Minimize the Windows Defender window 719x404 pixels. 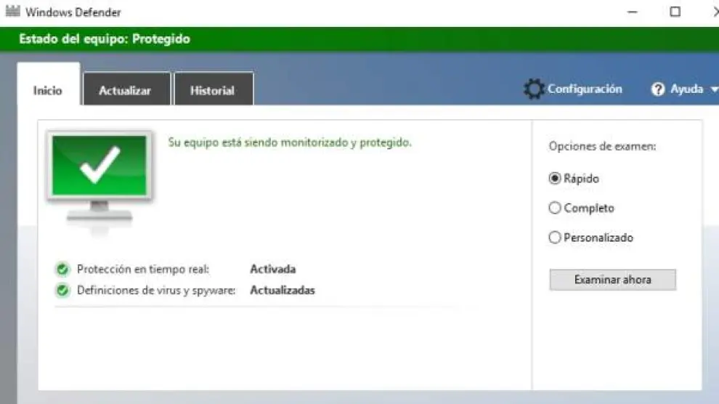pyautogui.click(x=633, y=12)
